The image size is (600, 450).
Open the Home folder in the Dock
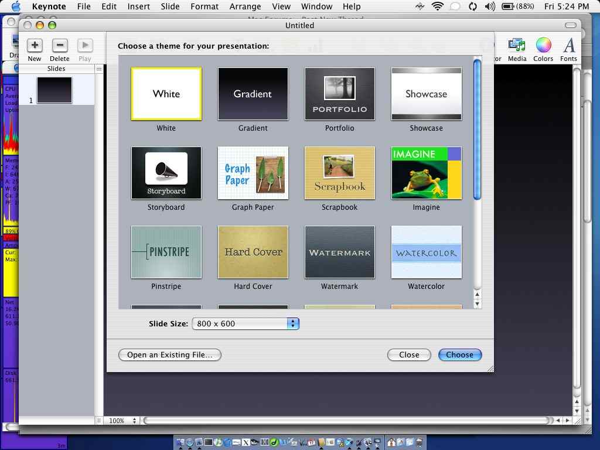coord(391,443)
